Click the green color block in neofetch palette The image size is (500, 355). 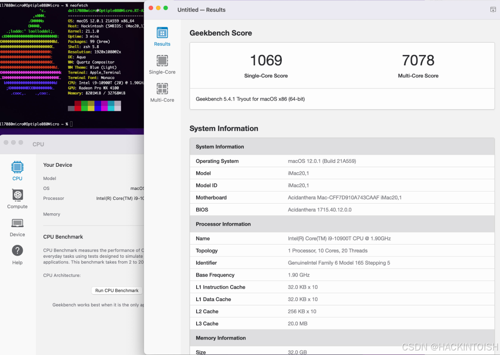[x=84, y=106]
